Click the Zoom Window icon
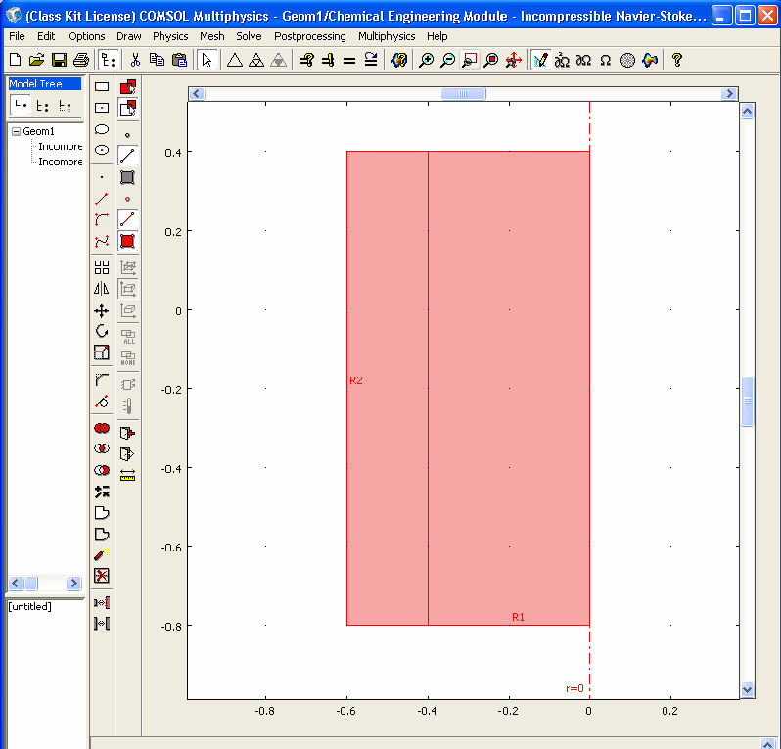 coord(470,60)
